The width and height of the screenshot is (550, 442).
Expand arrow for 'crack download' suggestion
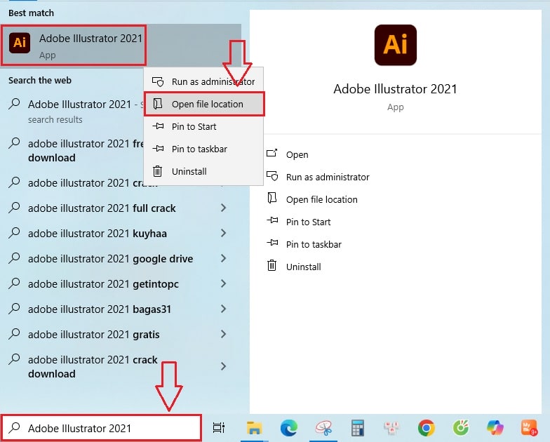[x=223, y=366]
